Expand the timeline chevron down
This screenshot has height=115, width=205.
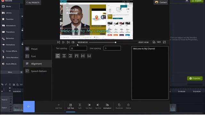pos(10,91)
